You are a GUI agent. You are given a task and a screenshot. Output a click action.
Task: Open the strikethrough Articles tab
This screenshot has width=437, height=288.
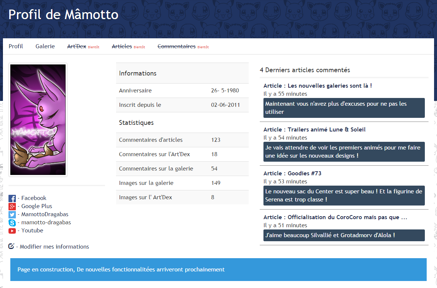click(x=122, y=46)
